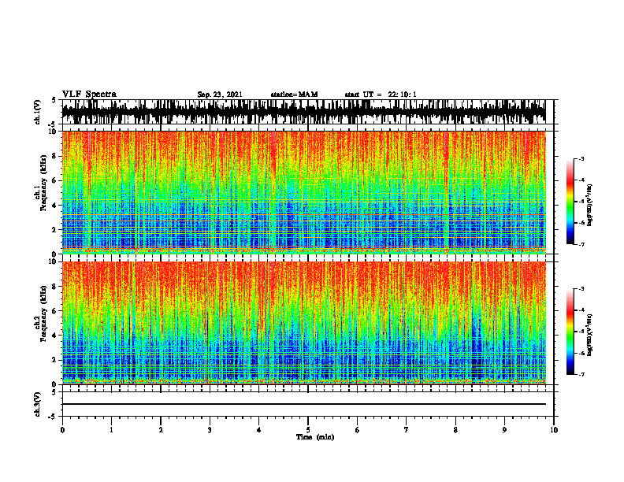624x482 pixels.
Task: Click the "-5" tick on ch.2 color bar
Action: point(581,332)
